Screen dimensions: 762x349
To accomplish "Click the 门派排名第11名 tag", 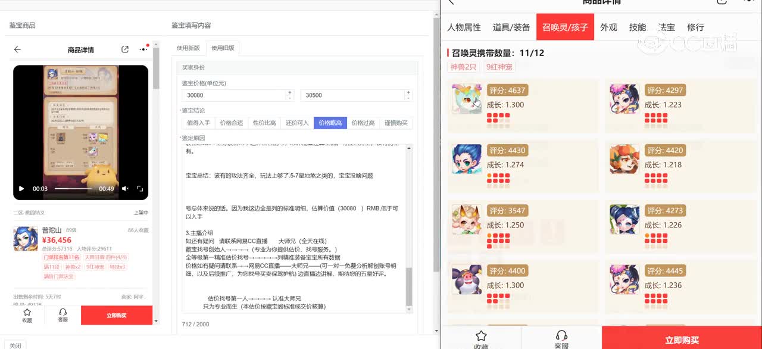I will [x=61, y=257].
